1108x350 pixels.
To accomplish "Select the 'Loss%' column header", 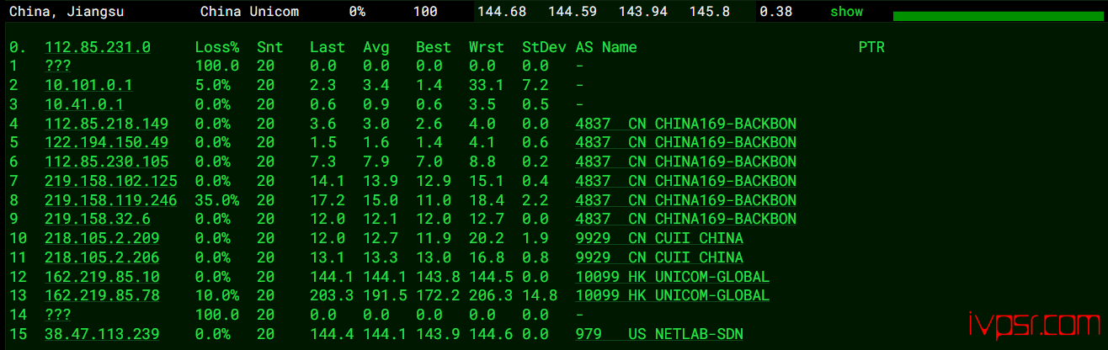I will [217, 47].
